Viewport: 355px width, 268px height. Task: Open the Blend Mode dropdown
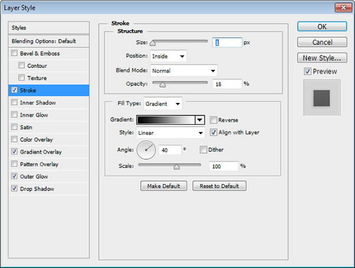pos(184,70)
